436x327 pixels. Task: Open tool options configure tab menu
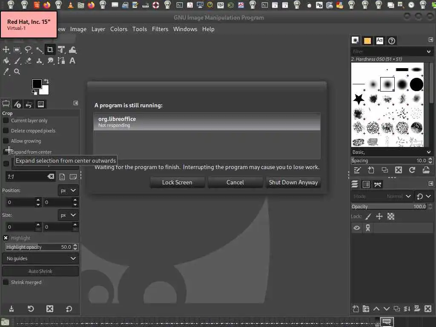pos(76,103)
